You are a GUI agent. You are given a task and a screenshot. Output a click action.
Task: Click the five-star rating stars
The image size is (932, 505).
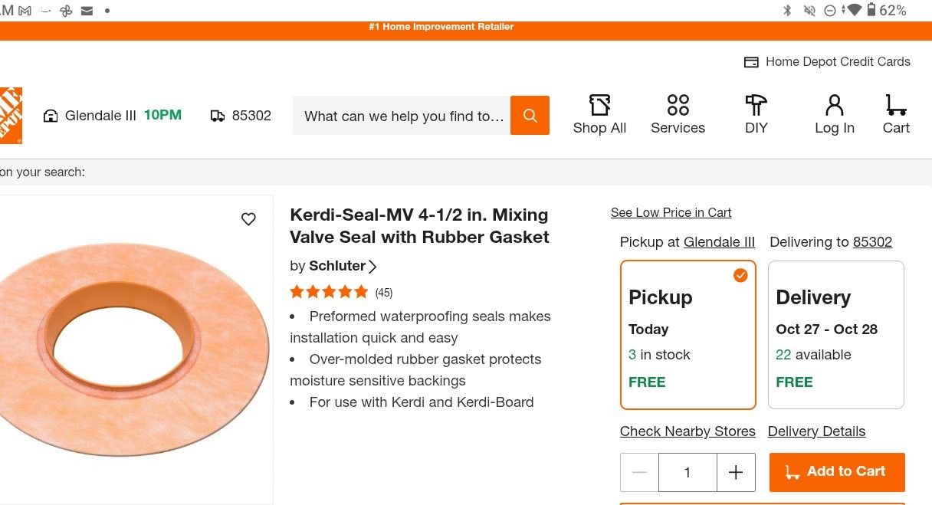[x=329, y=292]
